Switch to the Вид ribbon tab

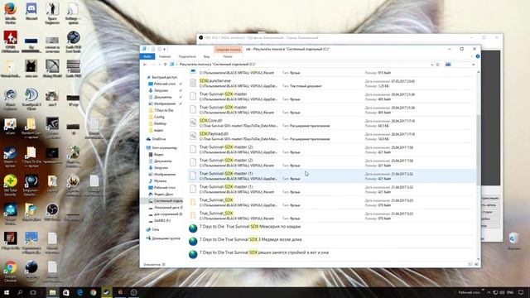pyautogui.click(x=206, y=56)
